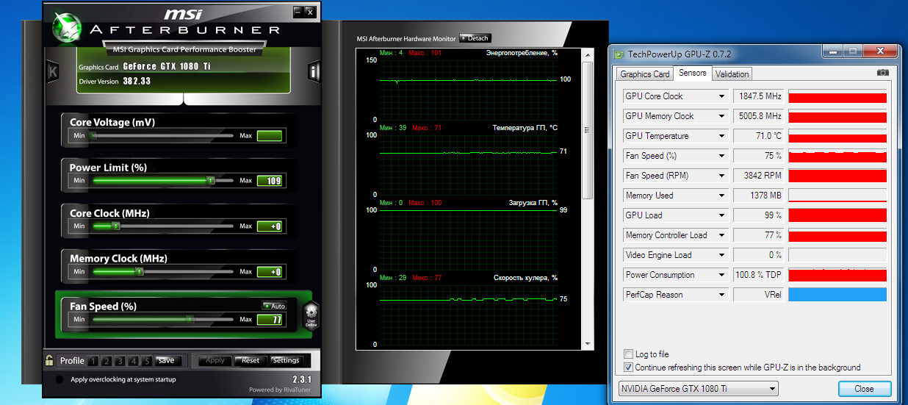Enable the Log to file checkbox
The width and height of the screenshot is (908, 405).
tap(628, 354)
